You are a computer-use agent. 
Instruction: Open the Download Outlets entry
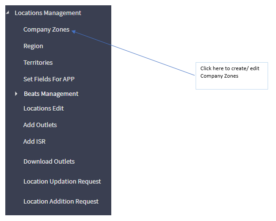(x=49, y=161)
